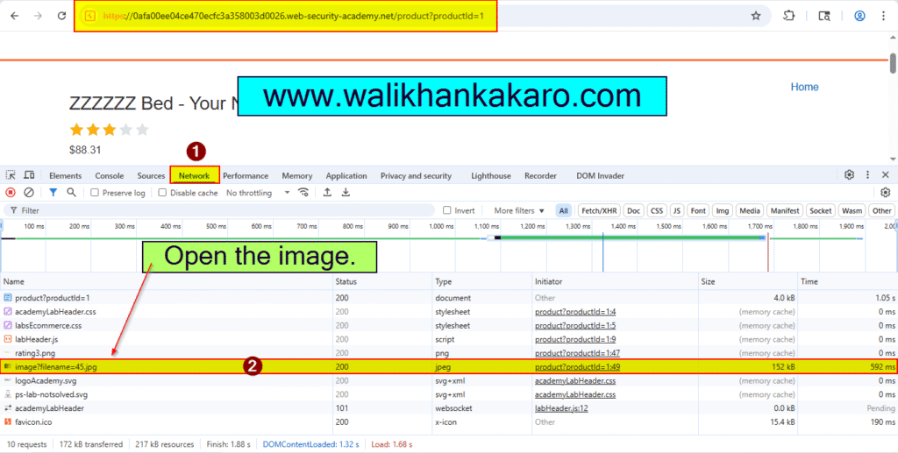
Task: Click the browser address bar URL
Action: click(293, 16)
